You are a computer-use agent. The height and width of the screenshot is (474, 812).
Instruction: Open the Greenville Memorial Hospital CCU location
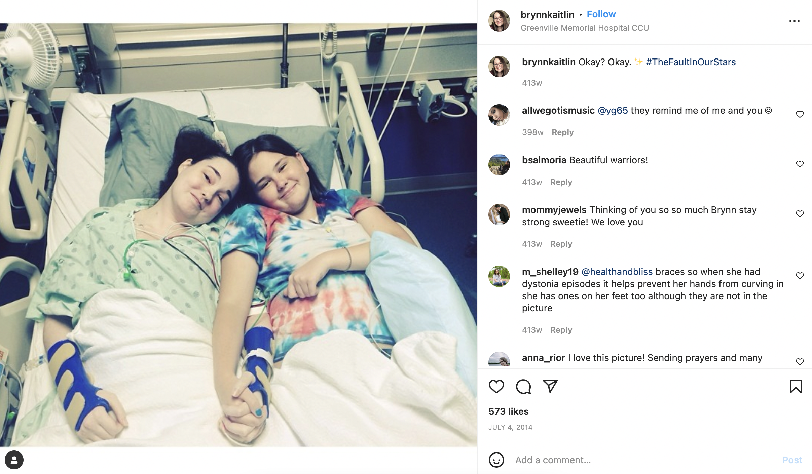[x=585, y=28]
